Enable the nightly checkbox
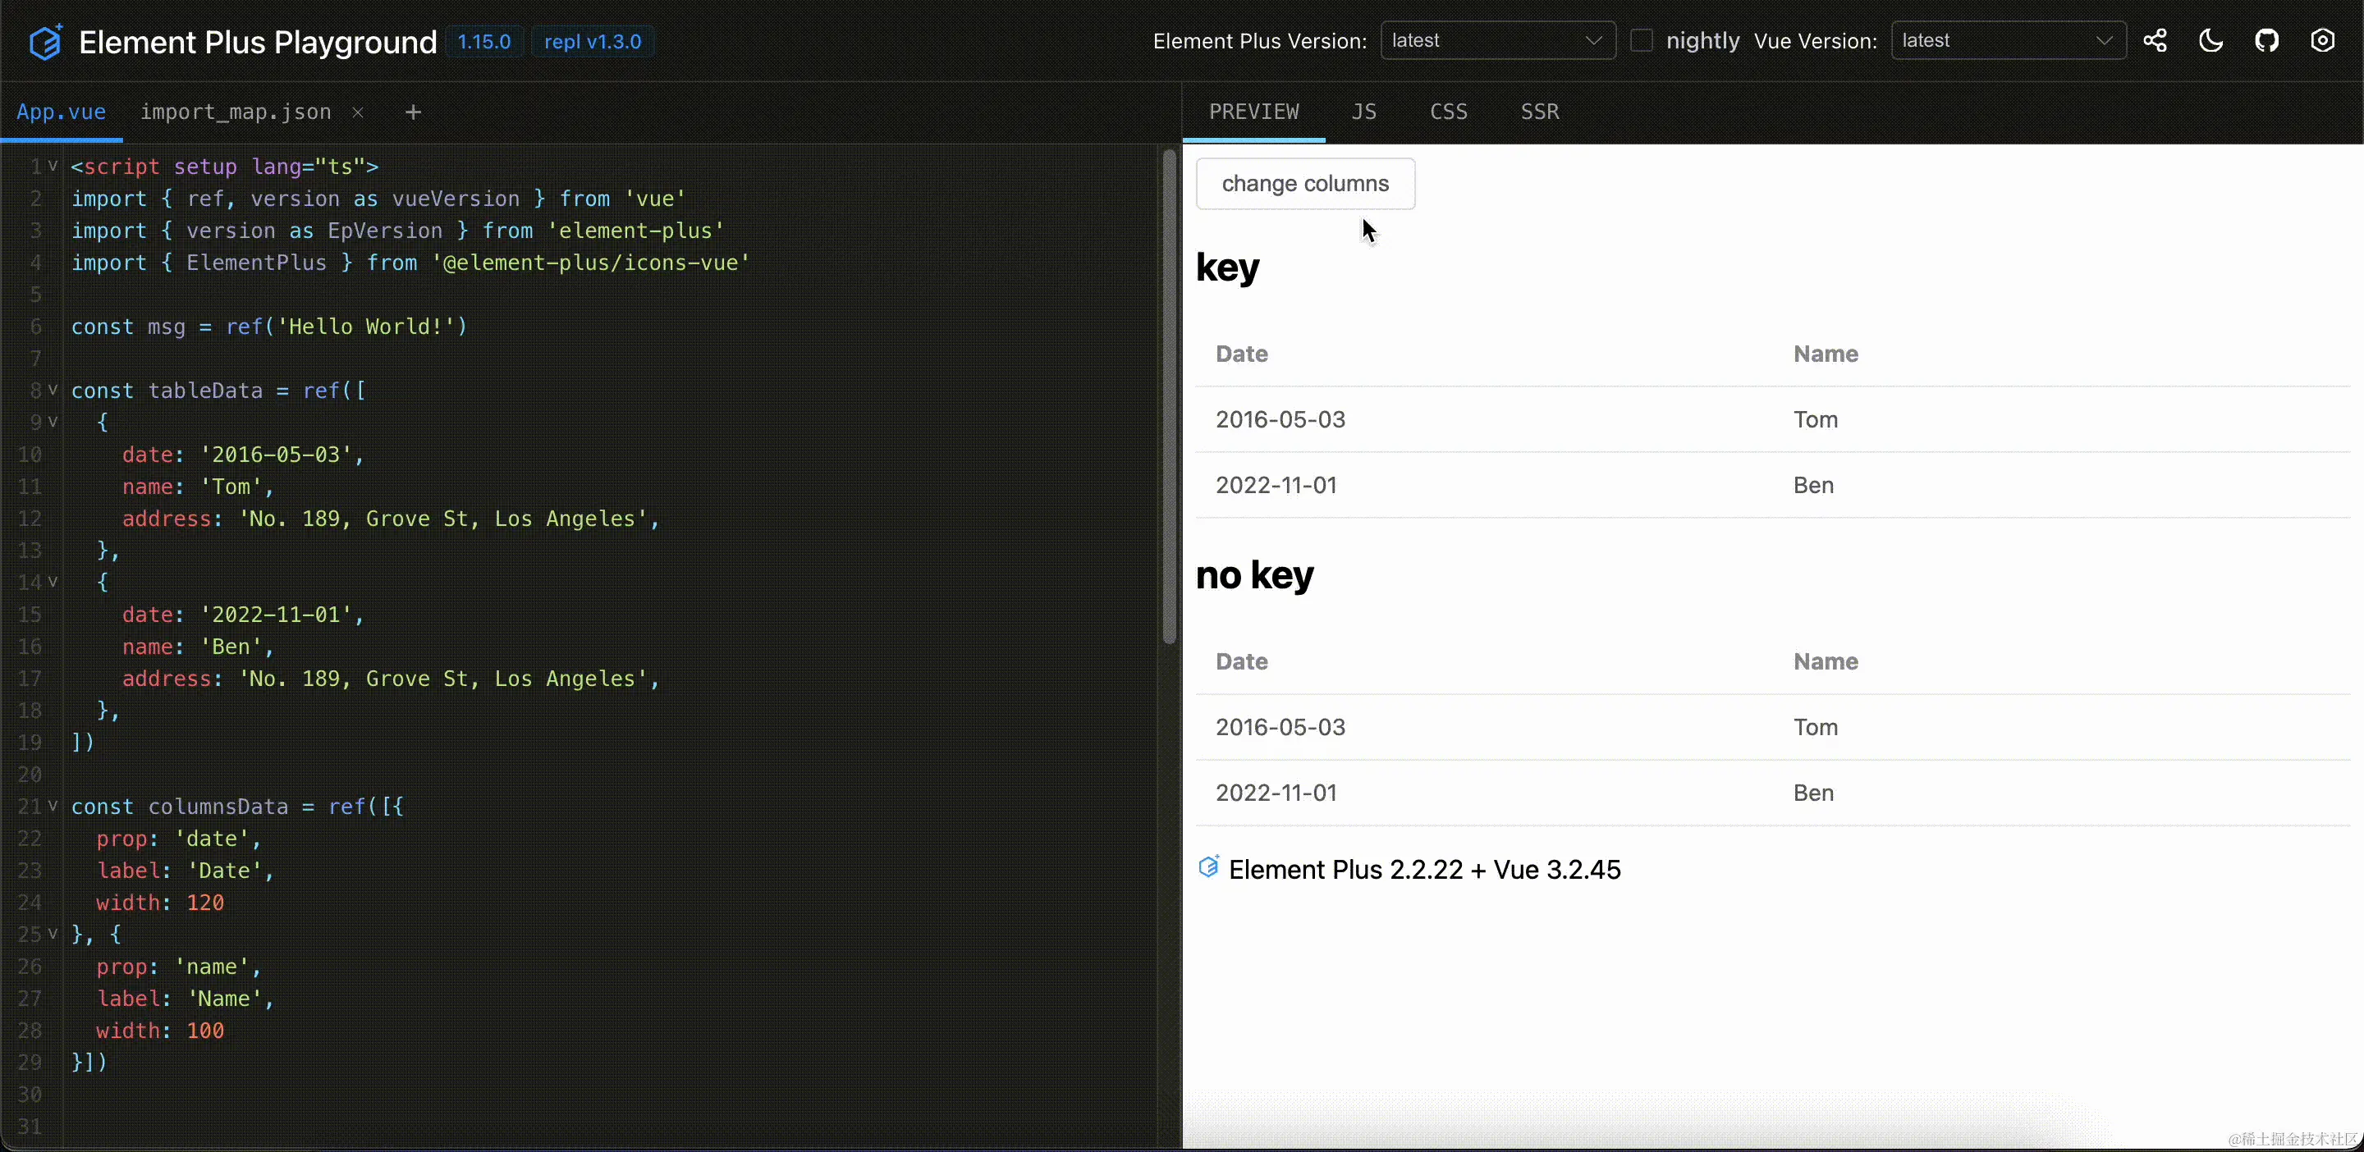The width and height of the screenshot is (2364, 1152). tap(1642, 39)
